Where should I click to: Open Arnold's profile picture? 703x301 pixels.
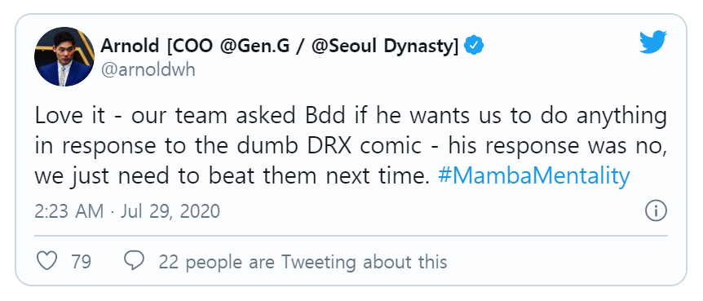(64, 56)
